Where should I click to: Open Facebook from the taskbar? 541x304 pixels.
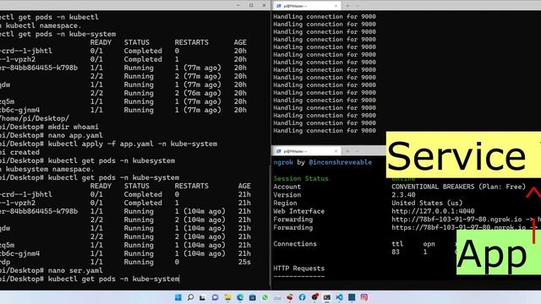pos(302,297)
